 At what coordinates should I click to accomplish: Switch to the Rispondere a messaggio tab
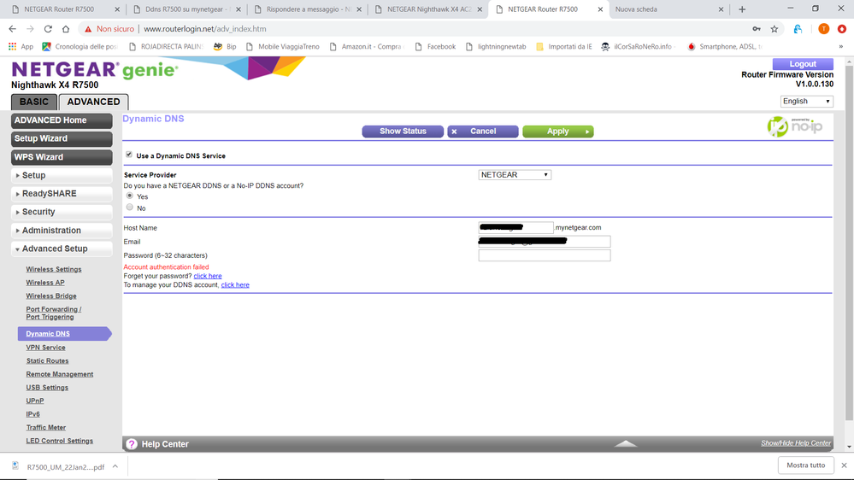pyautogui.click(x=308, y=9)
